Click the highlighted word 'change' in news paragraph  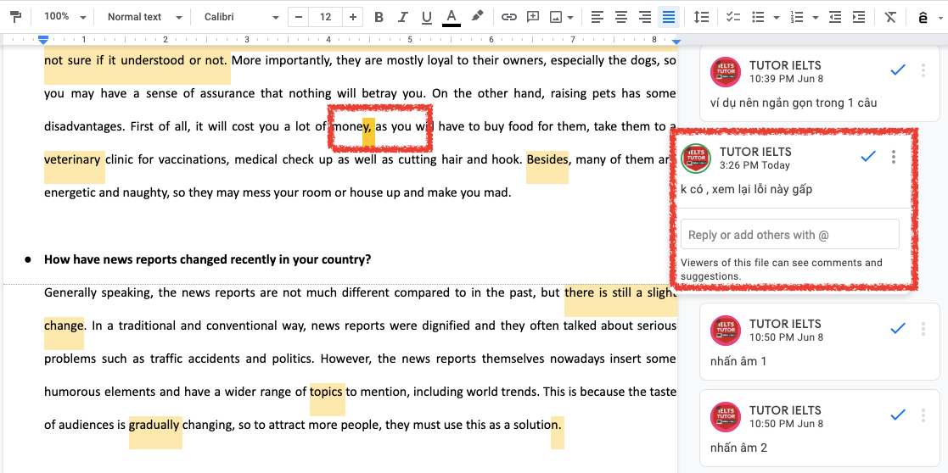pyautogui.click(x=64, y=326)
